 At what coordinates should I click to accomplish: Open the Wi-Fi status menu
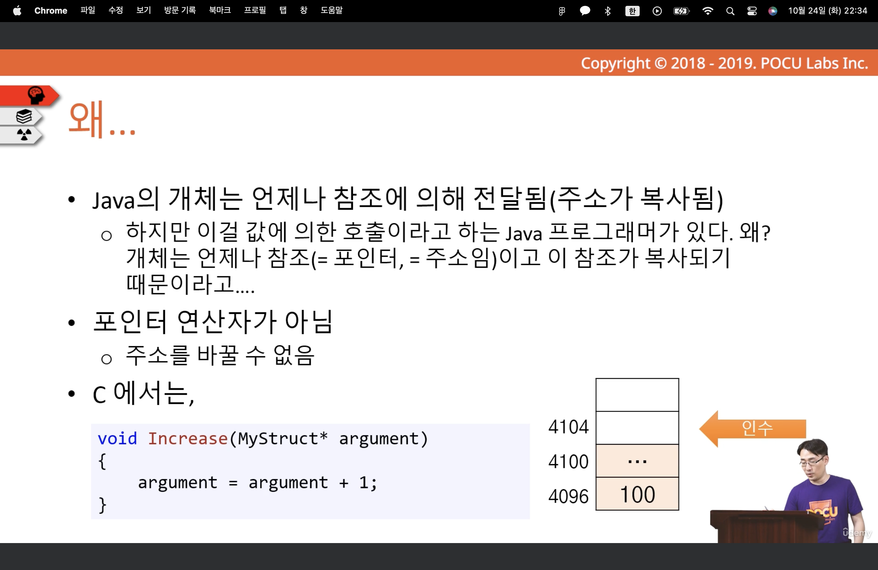pos(707,11)
